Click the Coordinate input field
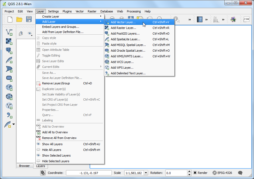Screen dimensions: 254x179 pyautogui.click(x=89, y=173)
